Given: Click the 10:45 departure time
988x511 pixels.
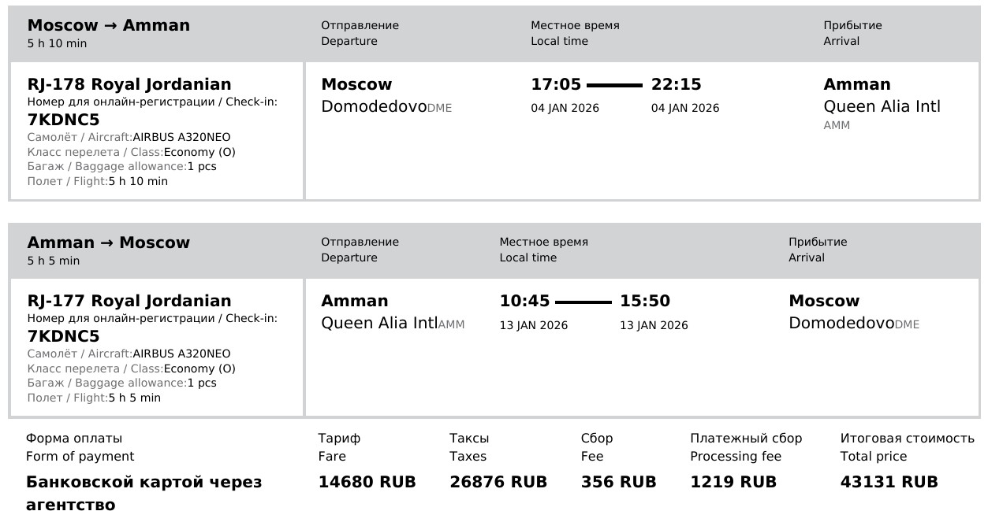Looking at the screenshot, I should point(524,301).
